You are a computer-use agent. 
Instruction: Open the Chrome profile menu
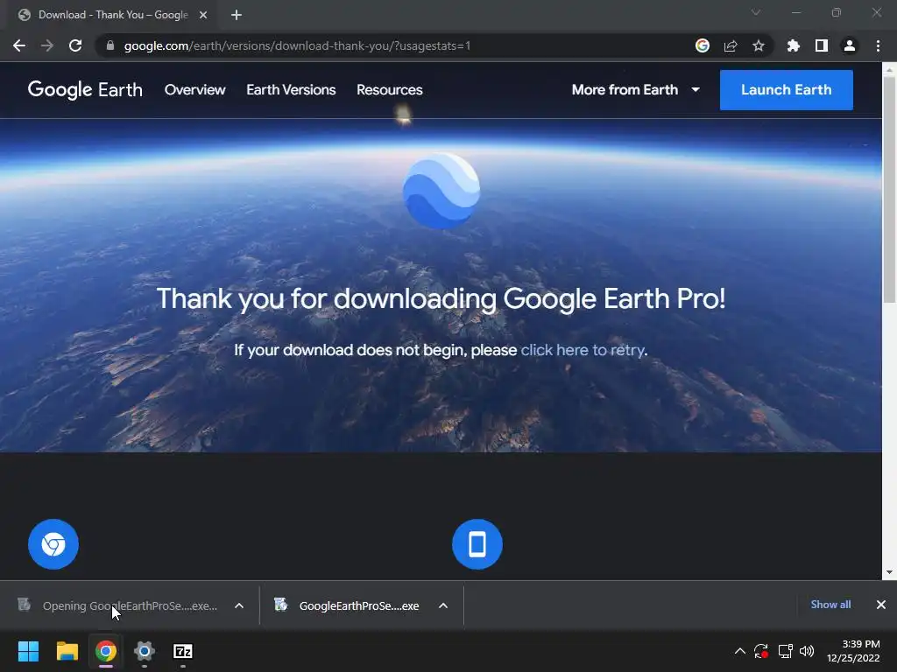(x=850, y=45)
